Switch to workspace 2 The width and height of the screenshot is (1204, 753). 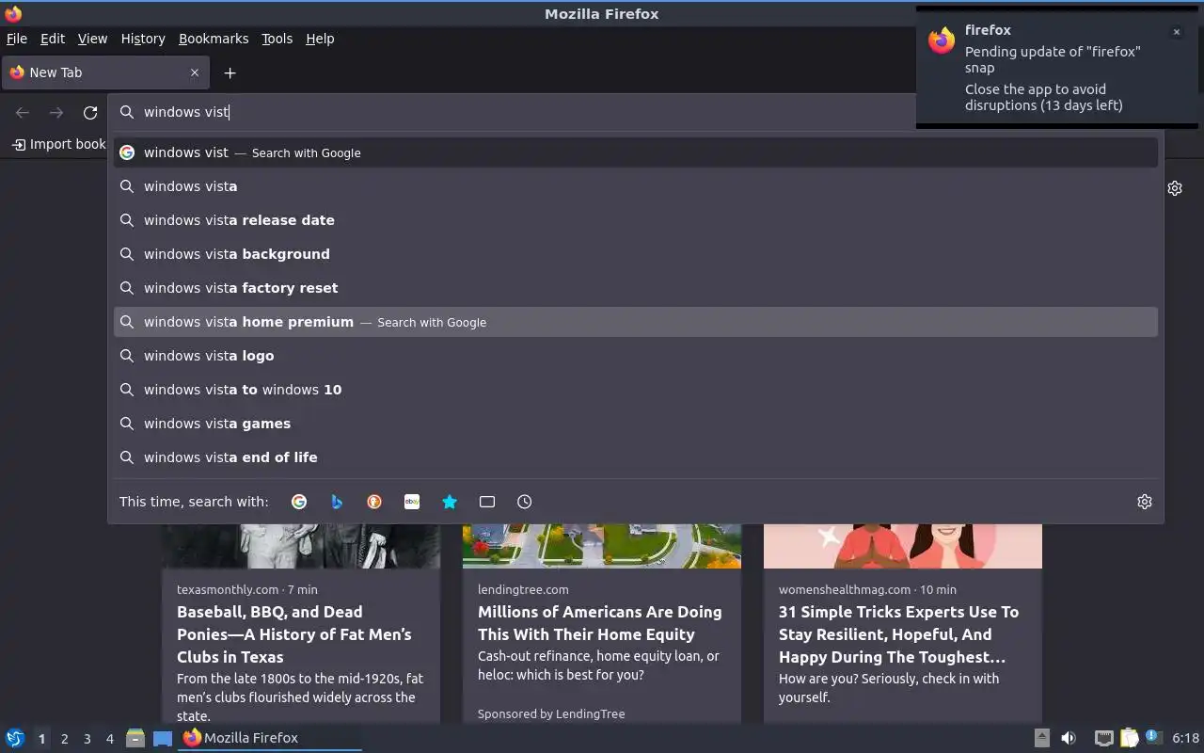coord(64,739)
